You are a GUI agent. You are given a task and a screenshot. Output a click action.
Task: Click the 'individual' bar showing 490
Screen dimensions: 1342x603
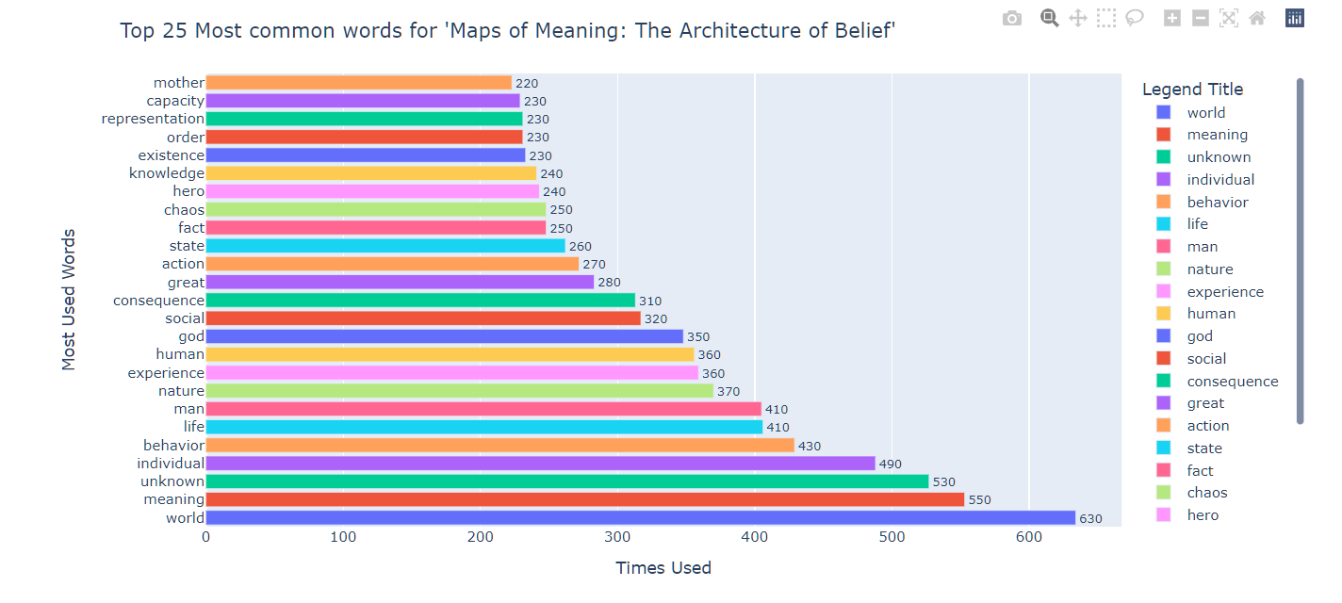tap(540, 464)
